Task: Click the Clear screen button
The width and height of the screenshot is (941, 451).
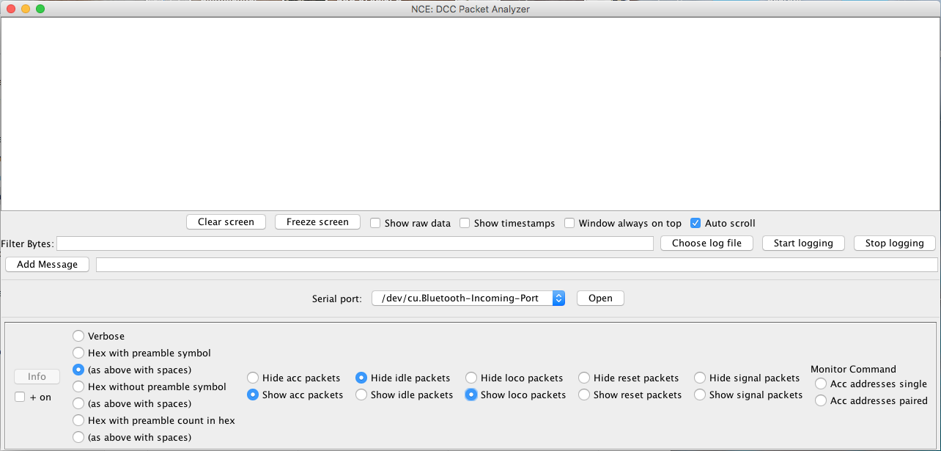Action: click(x=226, y=222)
